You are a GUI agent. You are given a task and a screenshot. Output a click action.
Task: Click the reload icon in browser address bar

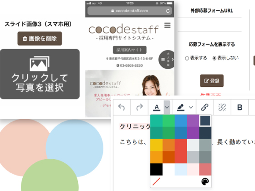coord(168,11)
